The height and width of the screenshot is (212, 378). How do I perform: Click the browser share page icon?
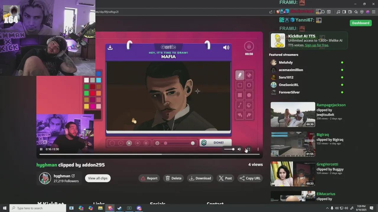[x=271, y=12]
